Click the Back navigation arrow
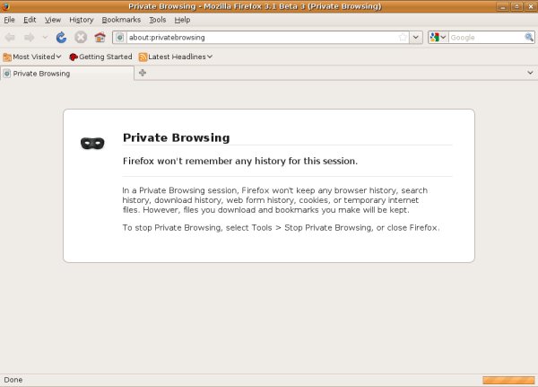 tap(10, 37)
